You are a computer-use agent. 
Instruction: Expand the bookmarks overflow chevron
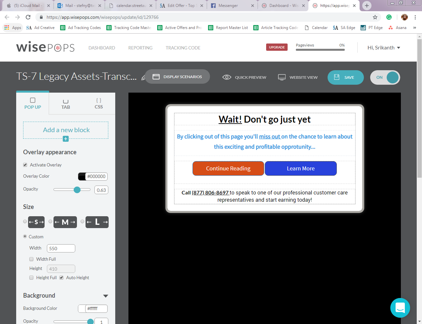[x=414, y=28]
